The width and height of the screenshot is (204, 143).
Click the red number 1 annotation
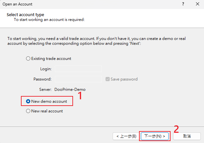click(x=81, y=96)
